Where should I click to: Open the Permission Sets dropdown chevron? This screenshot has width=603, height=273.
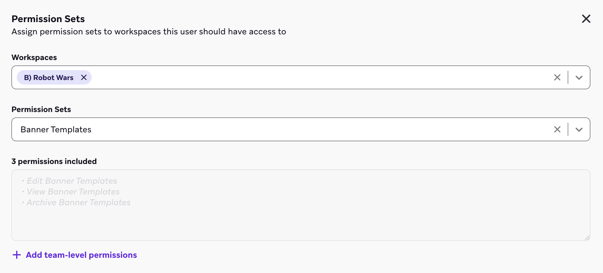tap(579, 130)
